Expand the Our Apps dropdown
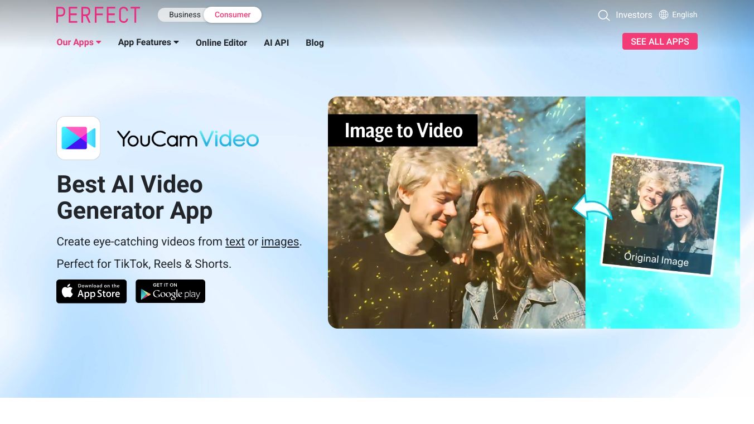The image size is (754, 424). [x=79, y=42]
